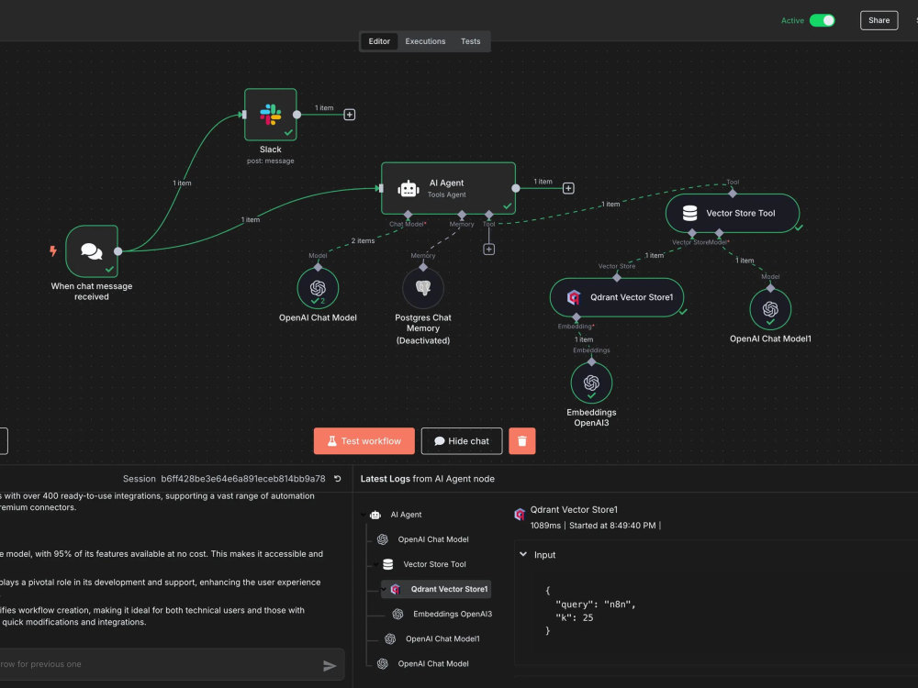918x688 pixels.
Task: Switch to the Editor tab
Action: [379, 41]
